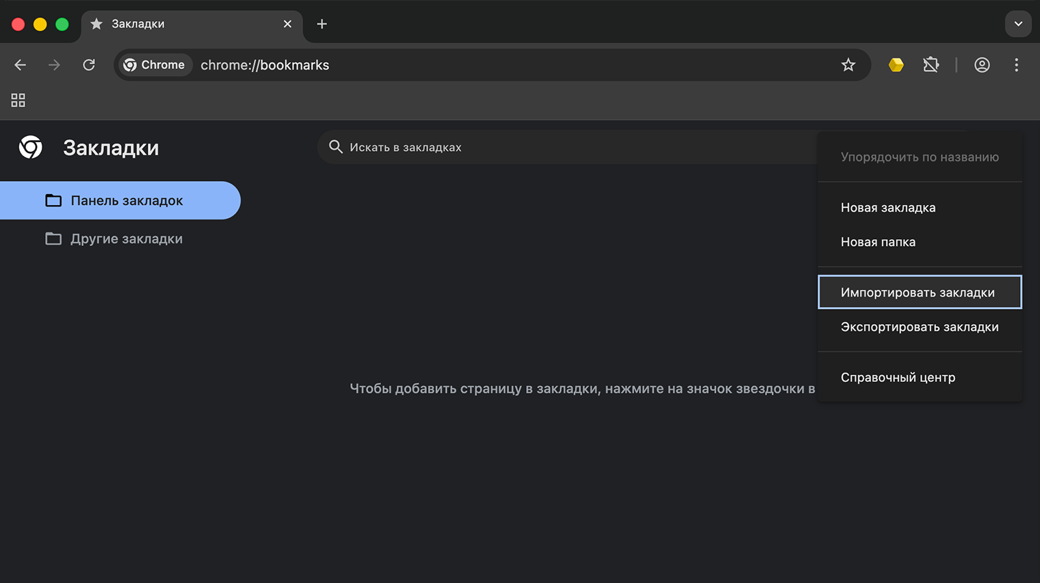1040x583 pixels.
Task: Open the browser profile icon
Action: (982, 64)
